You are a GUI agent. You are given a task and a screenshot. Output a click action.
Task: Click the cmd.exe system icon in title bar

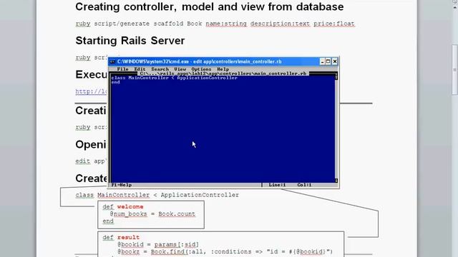click(112, 61)
